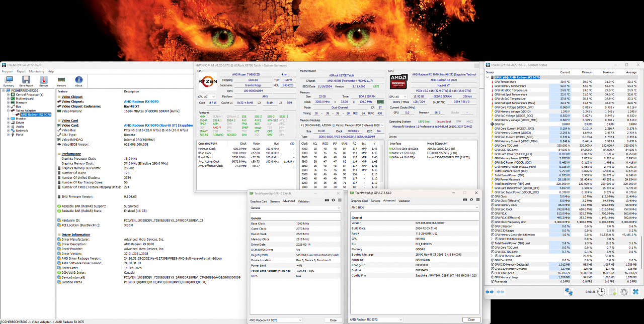Click GPU Hot Spot Temperature sensor row
The height and width of the screenshot is (324, 644).
565,94
